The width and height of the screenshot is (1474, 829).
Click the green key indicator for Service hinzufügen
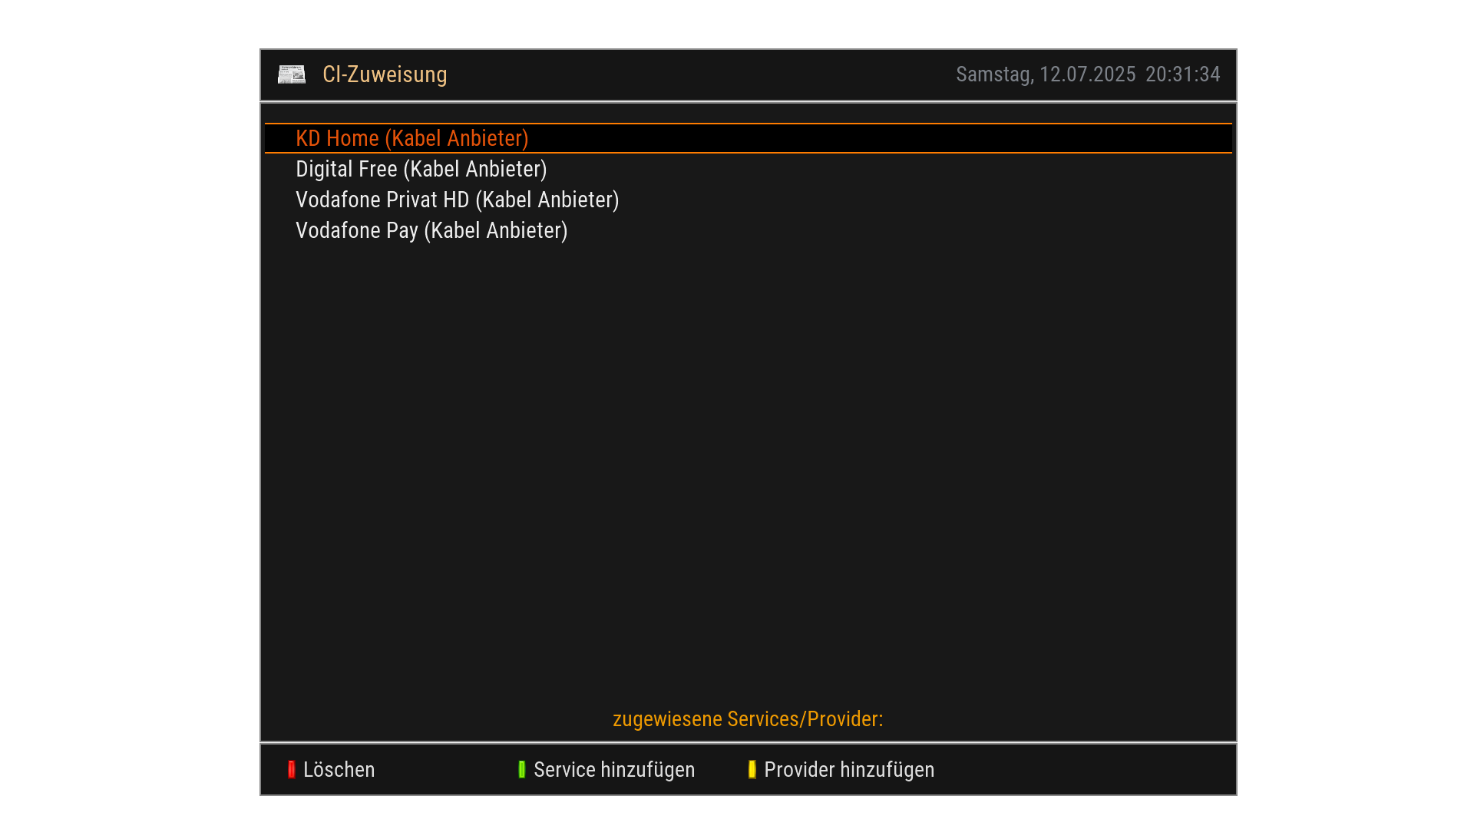coord(522,769)
